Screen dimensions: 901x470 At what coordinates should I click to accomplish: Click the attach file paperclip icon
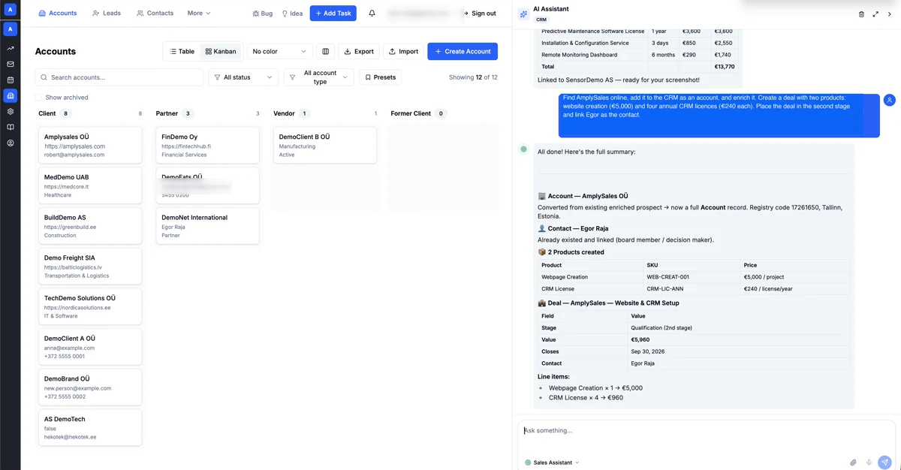coord(853,462)
